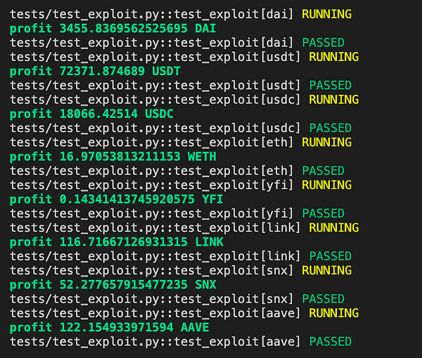Click the test_exploit[usdt] PASSED line
The height and width of the screenshot is (358, 422).
click(x=181, y=86)
